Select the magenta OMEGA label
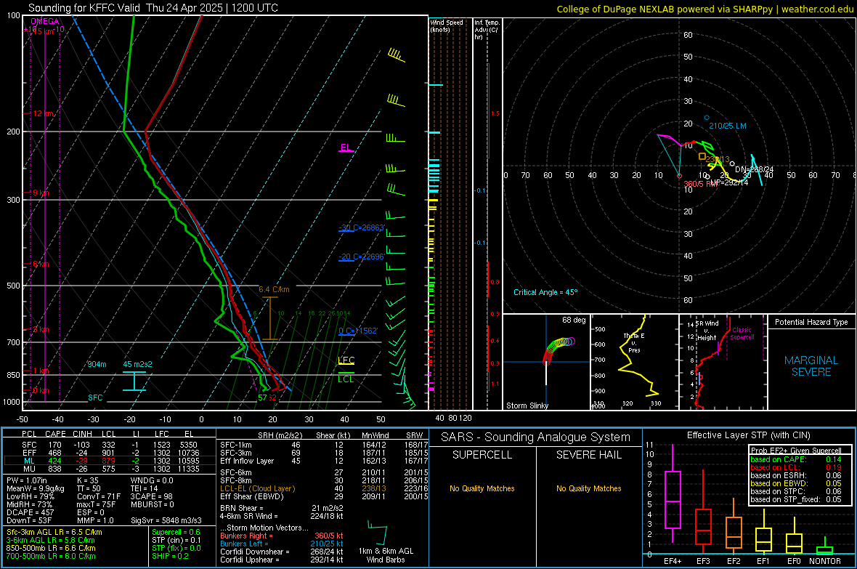Screen dimensions: 857x569 [x=45, y=21]
